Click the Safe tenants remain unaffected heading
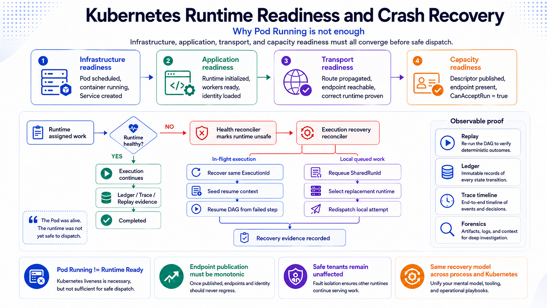 (340, 270)
